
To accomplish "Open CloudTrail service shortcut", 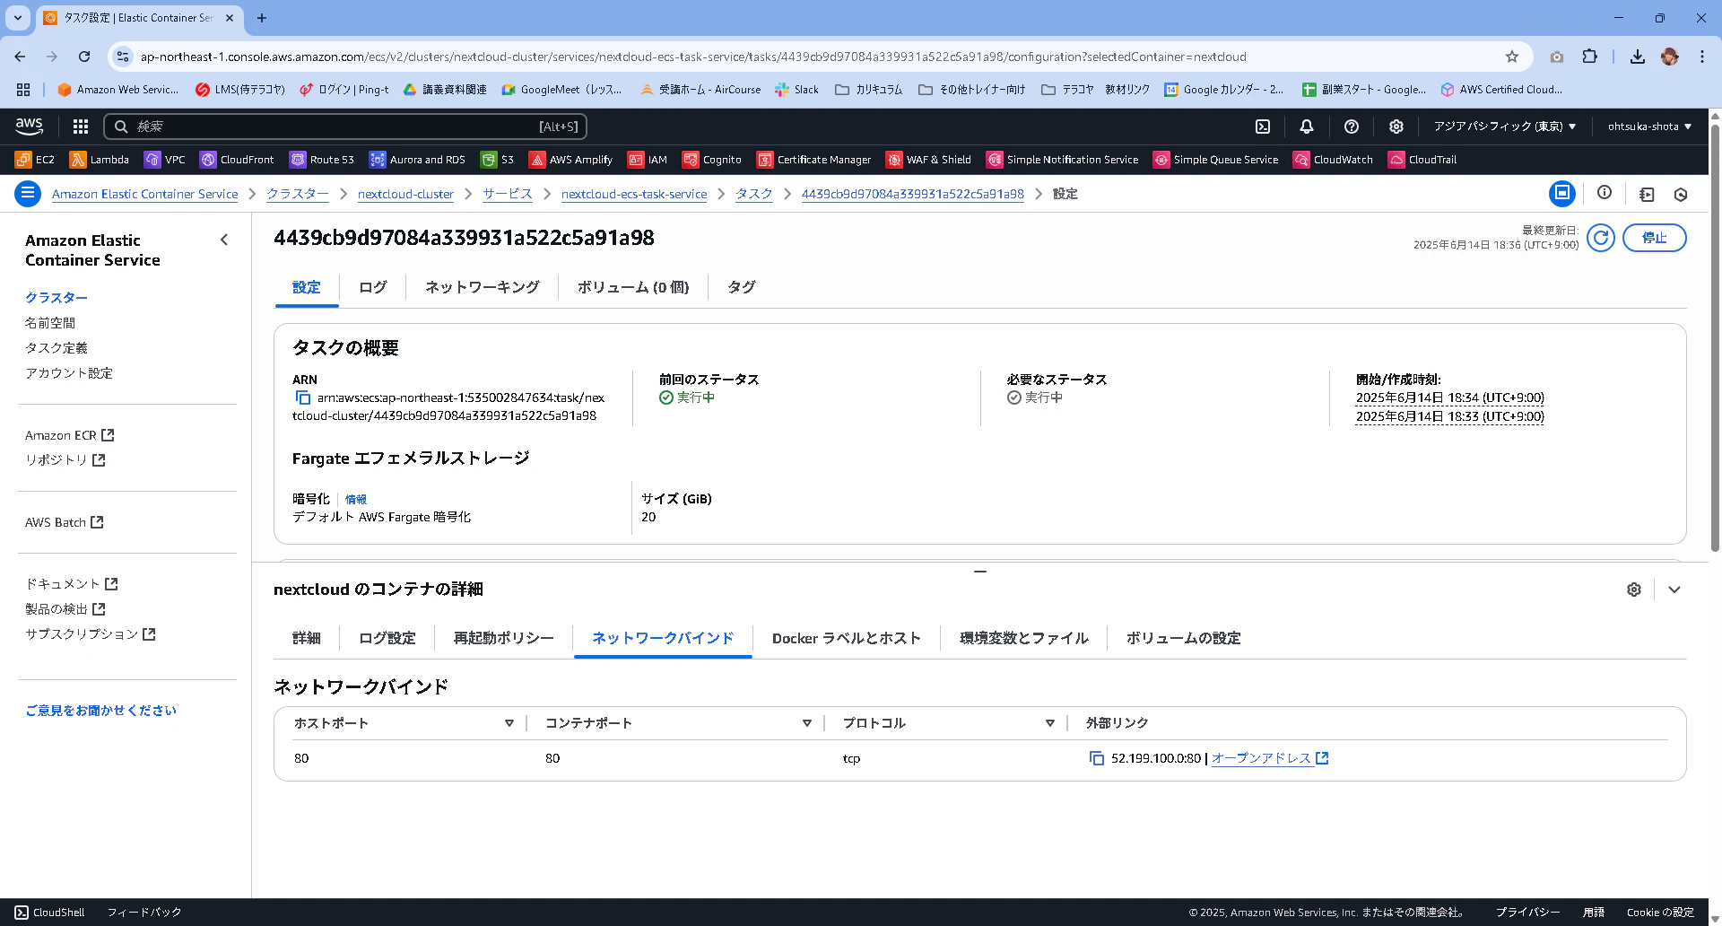I will (1422, 160).
